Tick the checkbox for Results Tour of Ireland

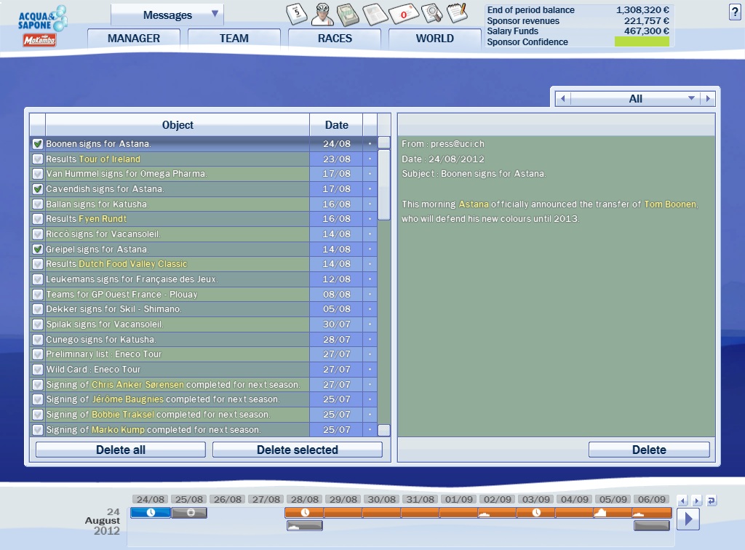(38, 159)
